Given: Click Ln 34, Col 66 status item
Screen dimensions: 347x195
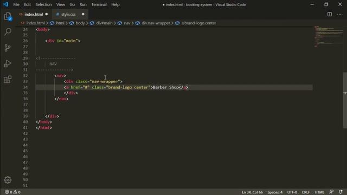Looking at the screenshot, I should coord(252,192).
